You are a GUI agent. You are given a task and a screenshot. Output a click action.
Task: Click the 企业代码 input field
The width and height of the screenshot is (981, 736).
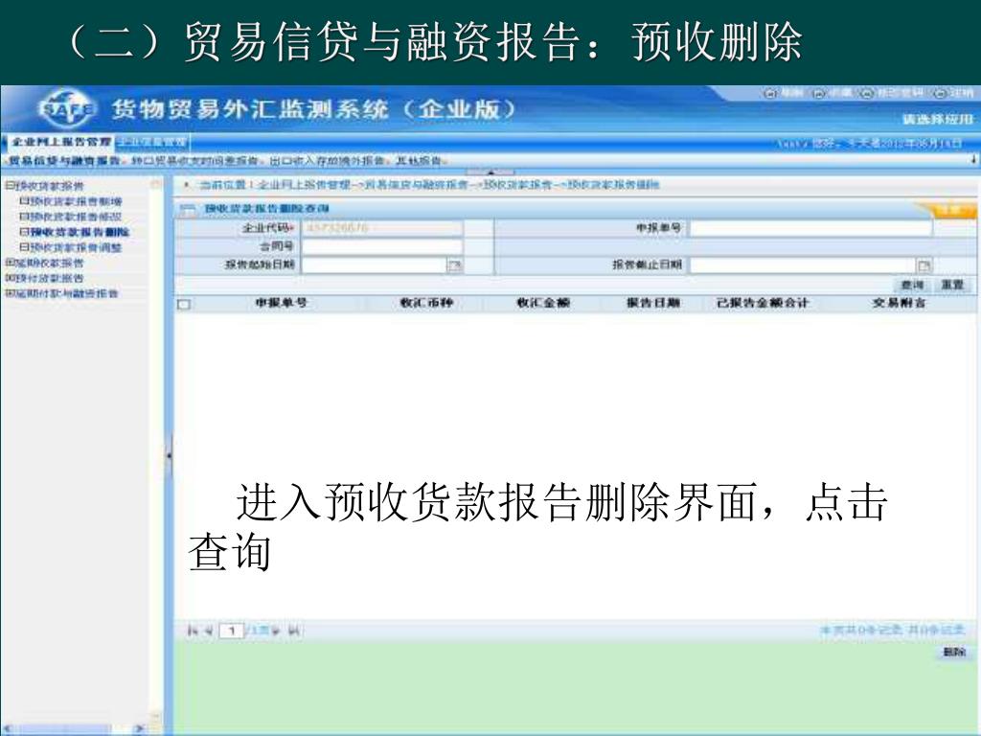coord(382,228)
